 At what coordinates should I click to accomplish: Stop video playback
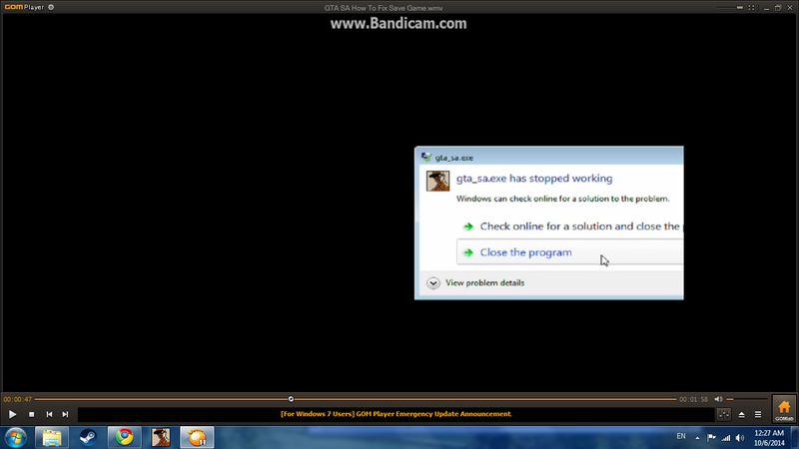click(32, 414)
